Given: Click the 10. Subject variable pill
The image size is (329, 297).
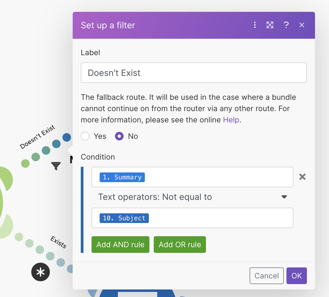Looking at the screenshot, I should click(124, 218).
